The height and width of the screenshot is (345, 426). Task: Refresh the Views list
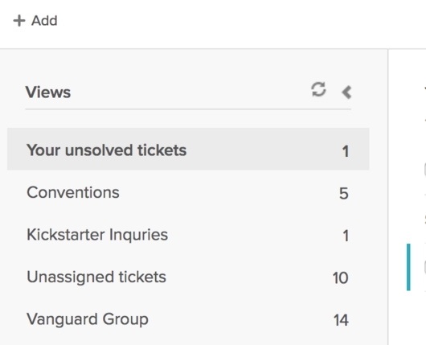click(x=318, y=89)
